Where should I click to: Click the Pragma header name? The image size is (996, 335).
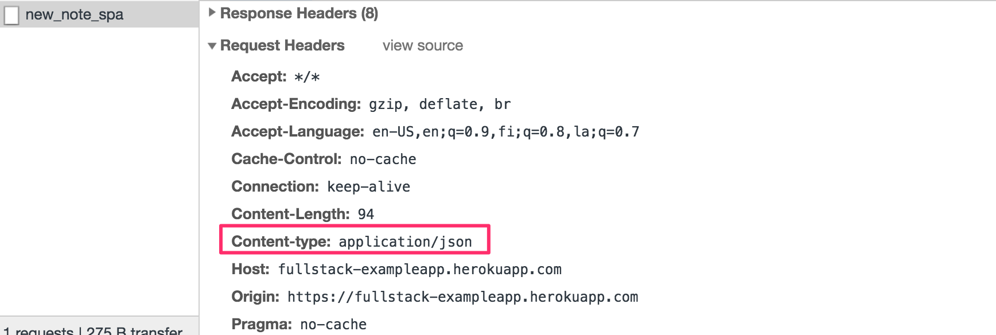point(262,325)
